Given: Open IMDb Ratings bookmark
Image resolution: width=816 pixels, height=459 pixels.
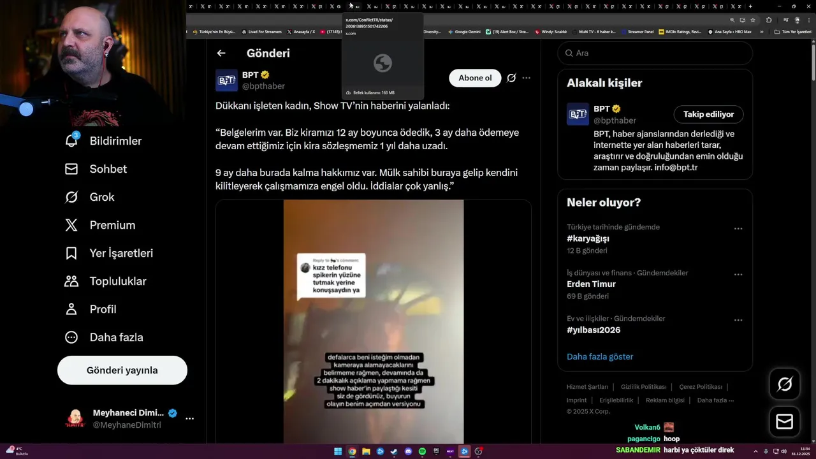Looking at the screenshot, I should [680, 31].
